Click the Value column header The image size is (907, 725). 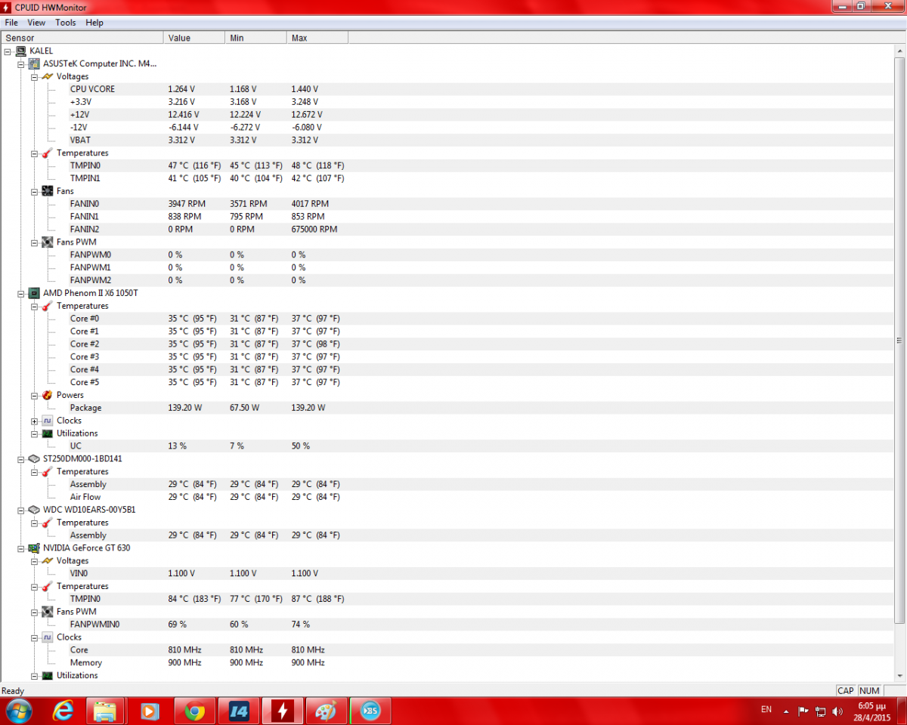coord(194,38)
